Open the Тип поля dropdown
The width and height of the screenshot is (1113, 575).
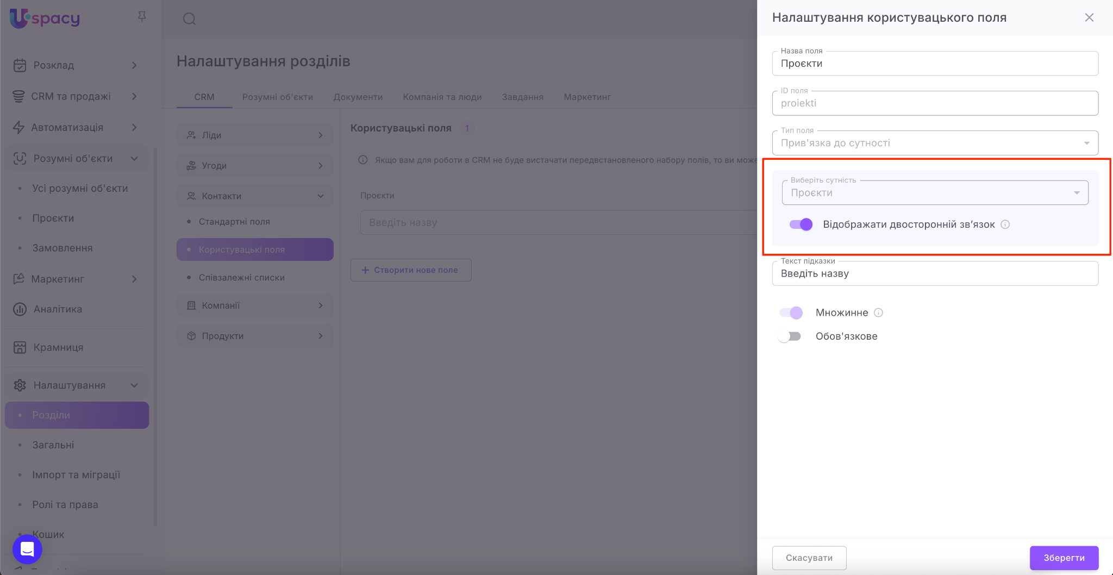click(935, 143)
